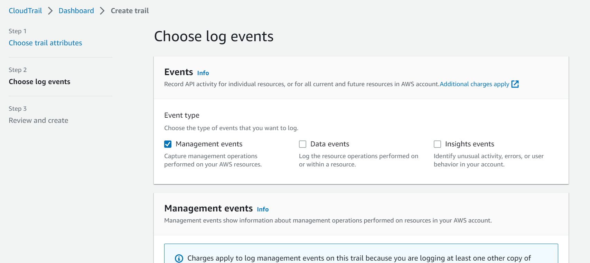The height and width of the screenshot is (263, 590).
Task: Click the info circle icon in charges alert
Action: point(179,259)
